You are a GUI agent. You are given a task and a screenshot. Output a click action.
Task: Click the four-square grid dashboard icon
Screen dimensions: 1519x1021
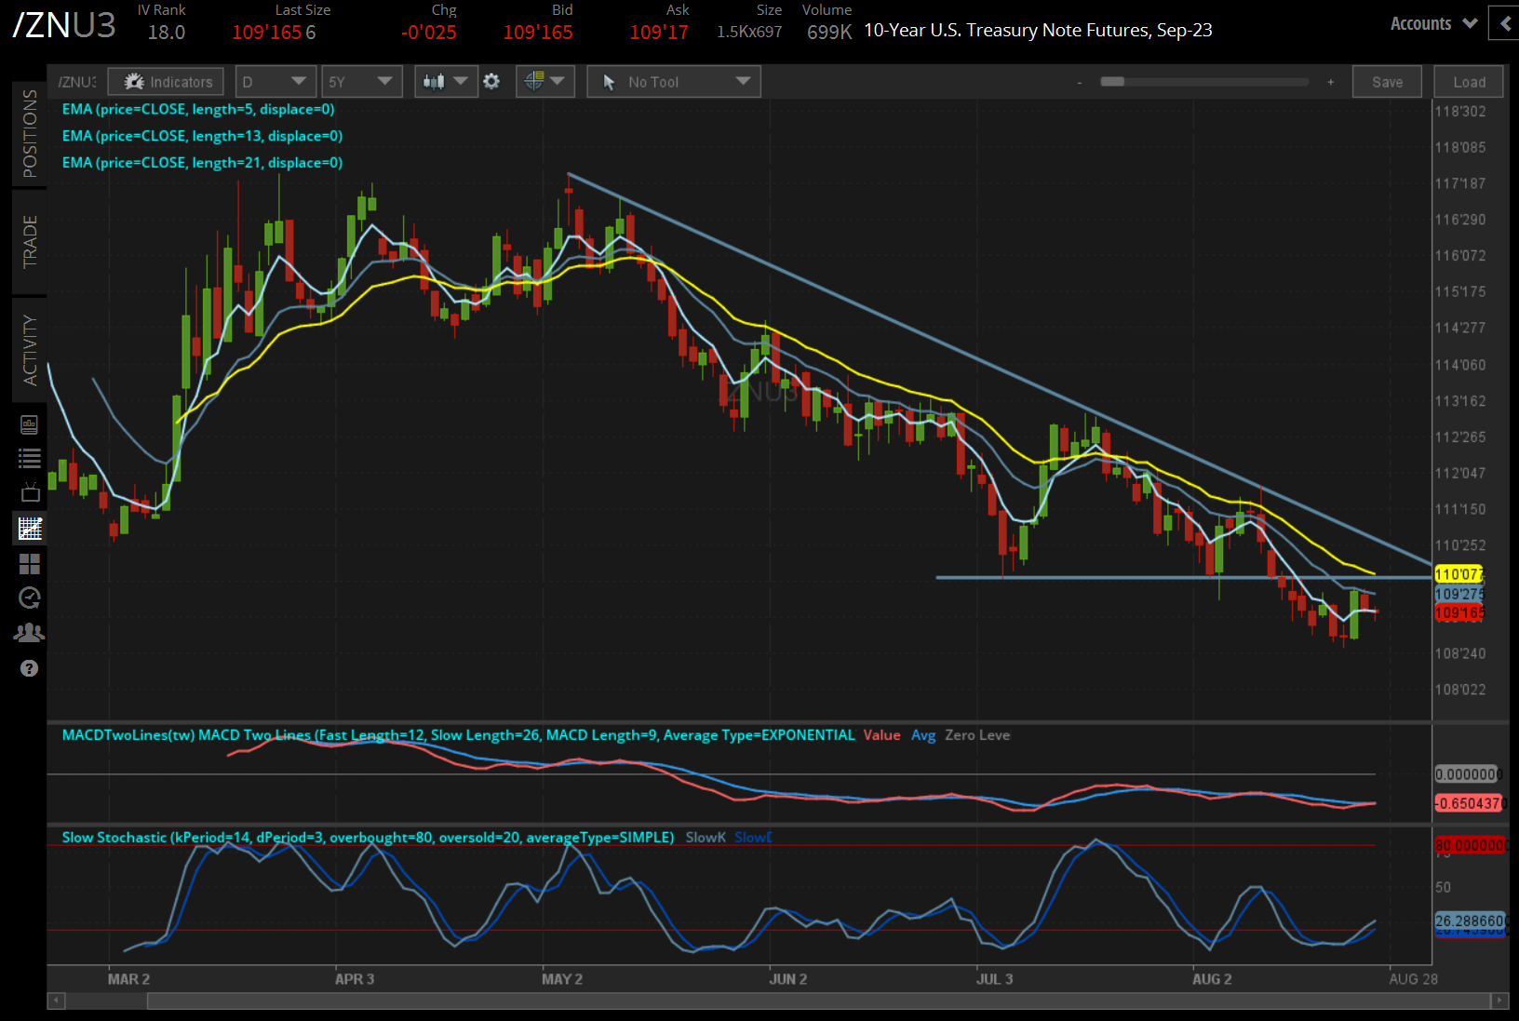coord(30,564)
